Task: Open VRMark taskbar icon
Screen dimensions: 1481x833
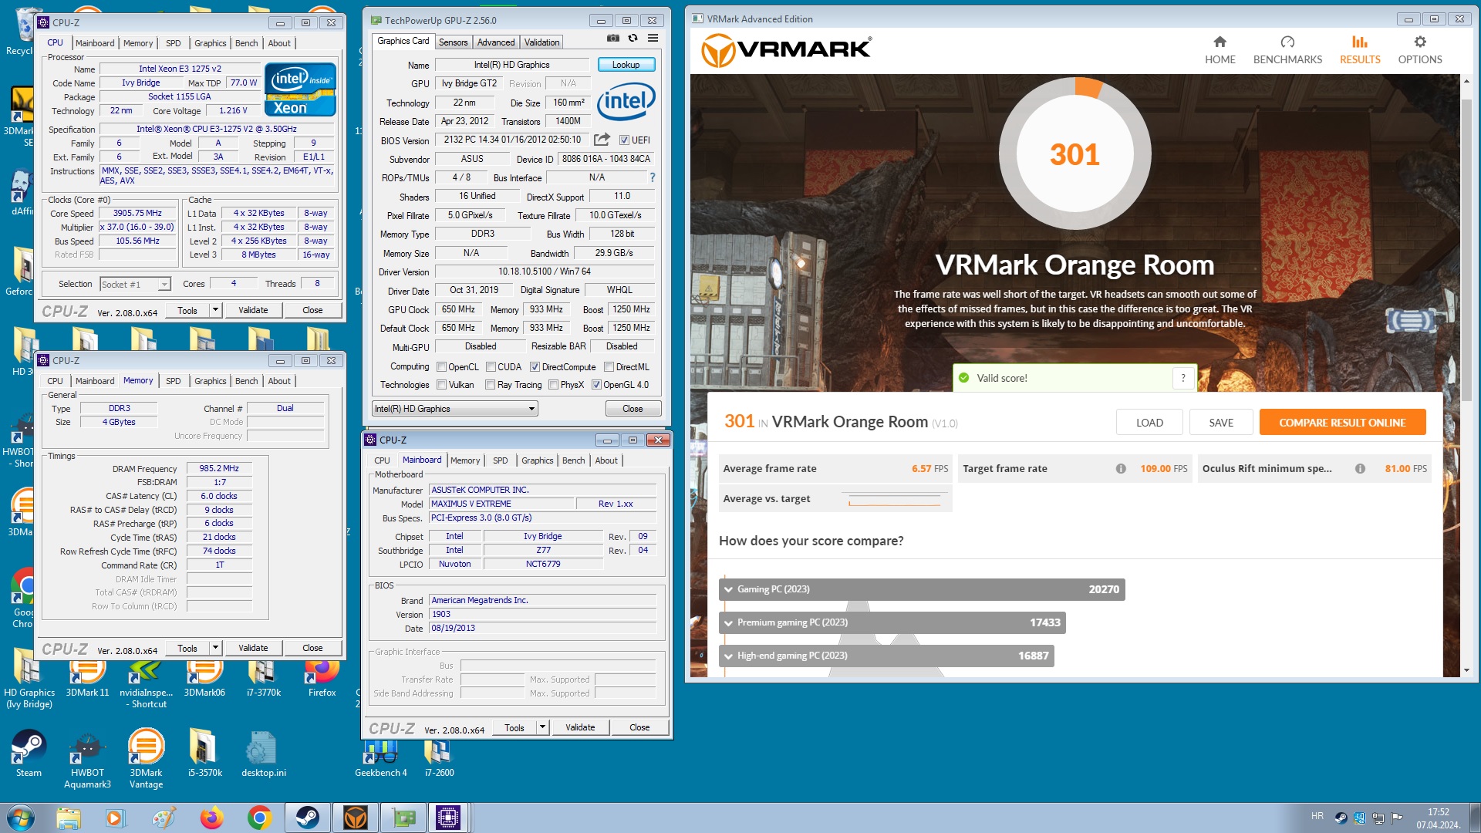Action: [355, 818]
